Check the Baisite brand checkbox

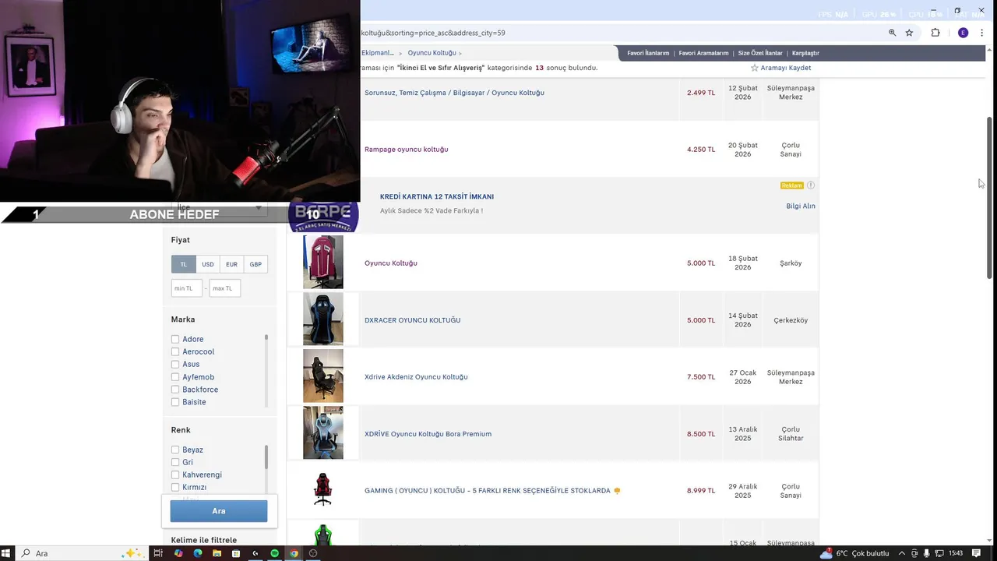coord(175,402)
